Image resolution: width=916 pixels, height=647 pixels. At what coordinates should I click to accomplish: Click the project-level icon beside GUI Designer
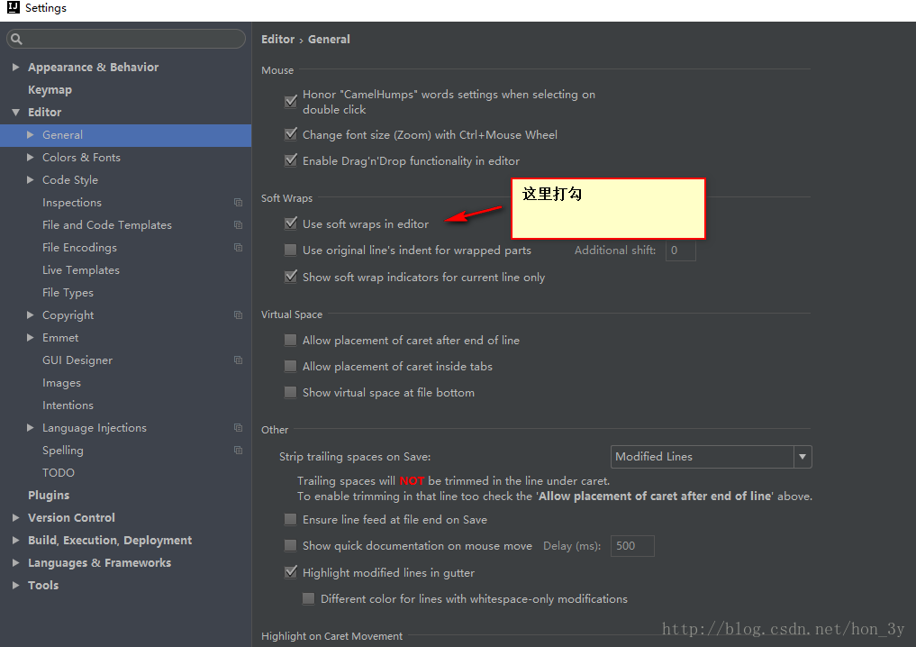238,360
